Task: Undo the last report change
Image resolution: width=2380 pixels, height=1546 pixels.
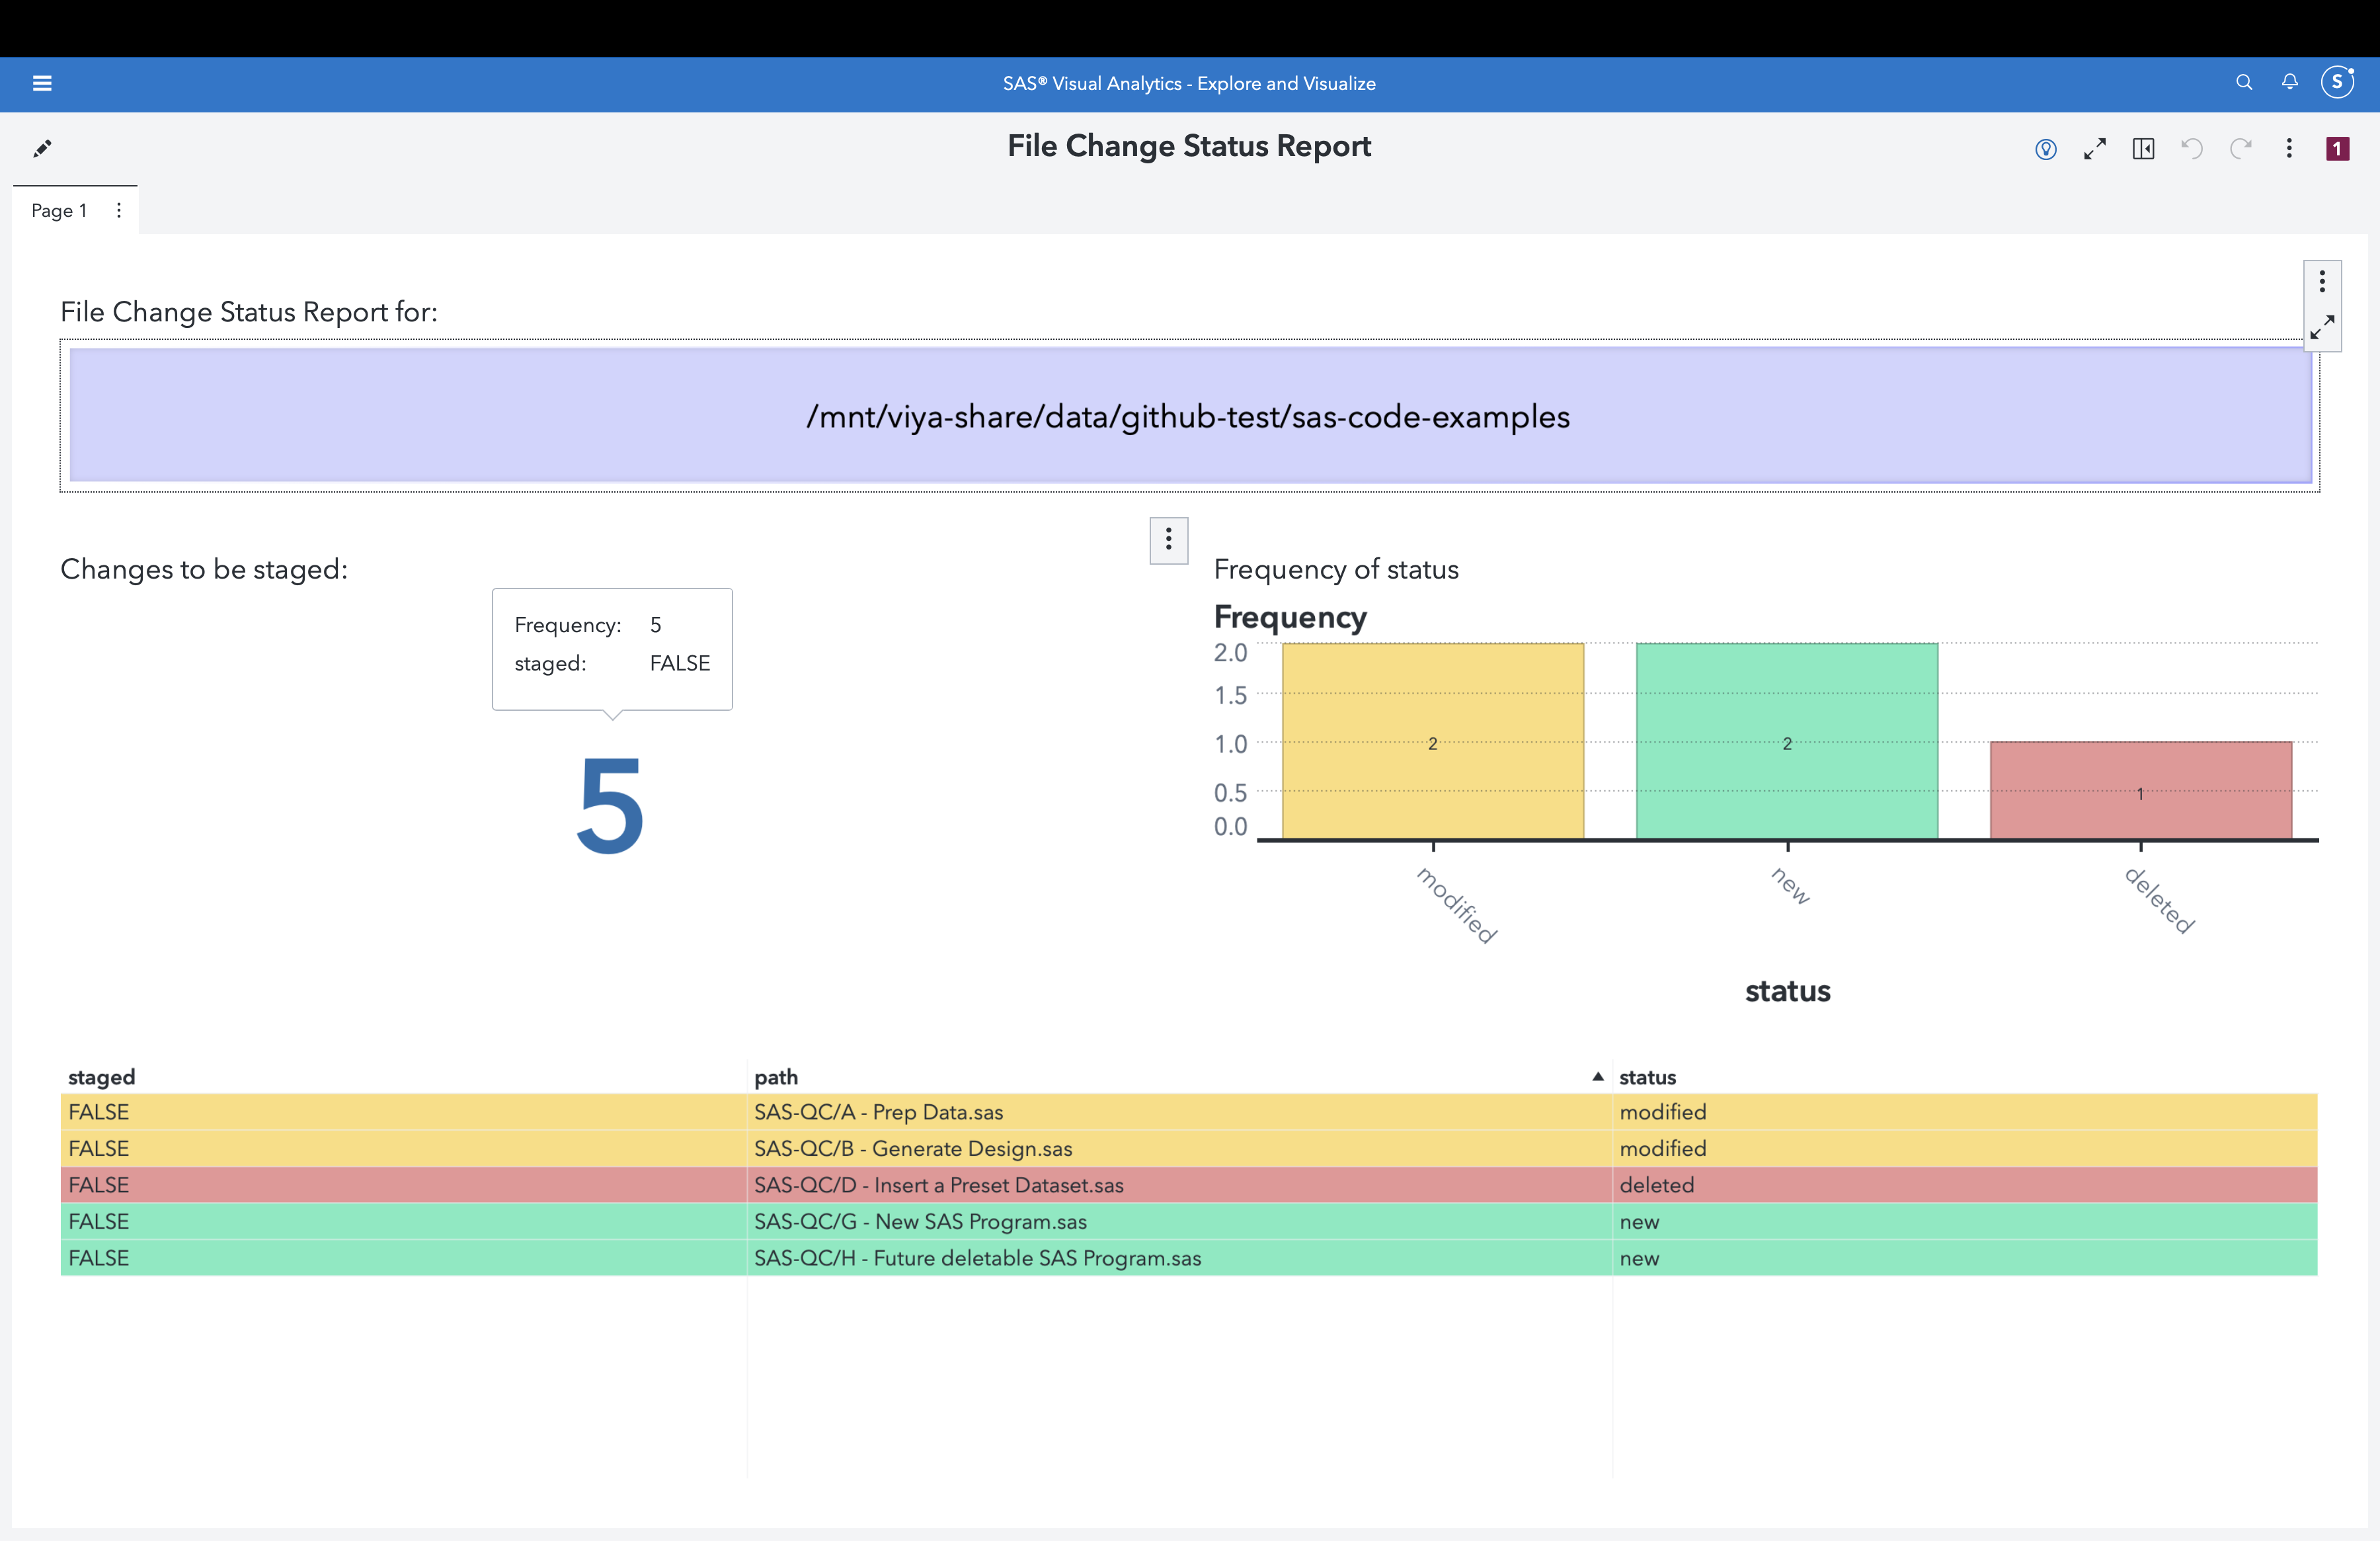Action: [x=2191, y=148]
